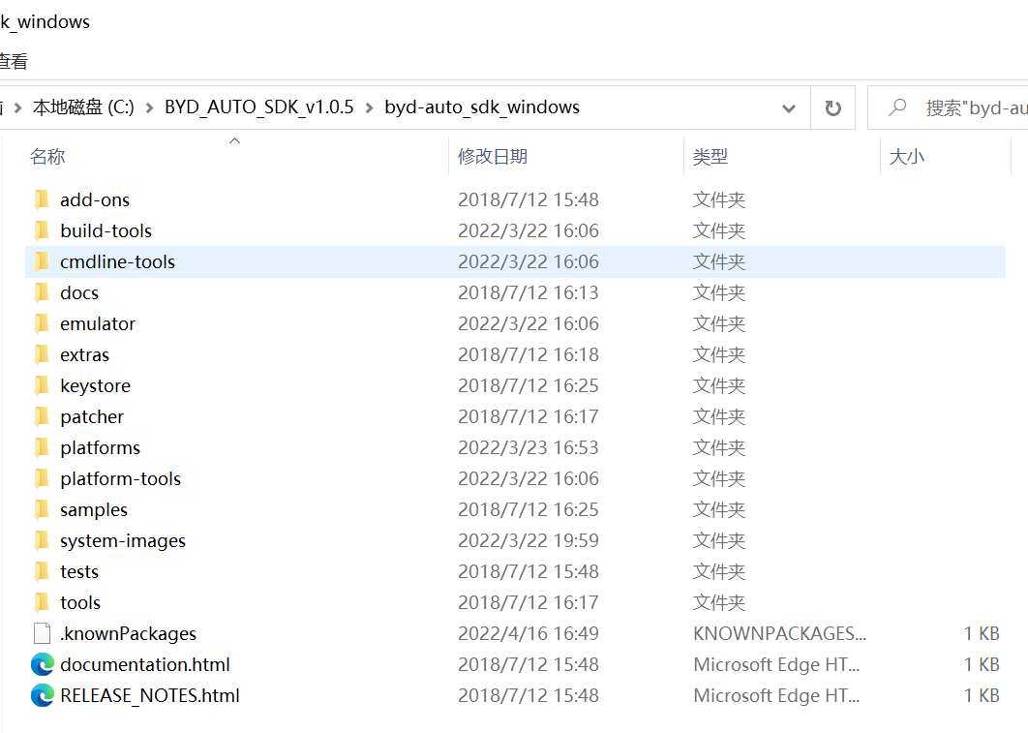This screenshot has height=733, width=1028.
Task: Sort files by 类型 column header
Action: click(711, 156)
